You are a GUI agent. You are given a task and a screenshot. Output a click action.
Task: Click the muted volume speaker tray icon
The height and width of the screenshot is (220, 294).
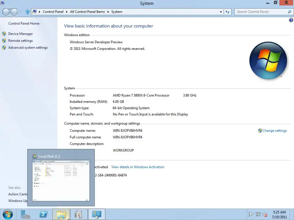pos(265,215)
